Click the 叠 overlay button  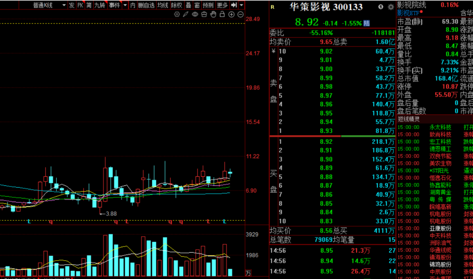188,5
